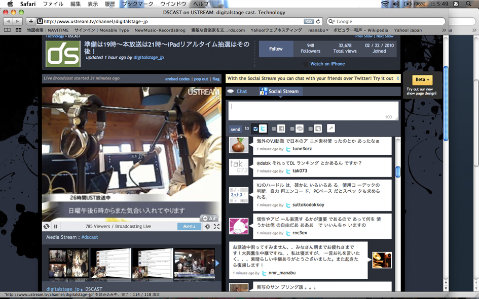Click the Ad button on video
479x299 pixels.
[x=209, y=218]
